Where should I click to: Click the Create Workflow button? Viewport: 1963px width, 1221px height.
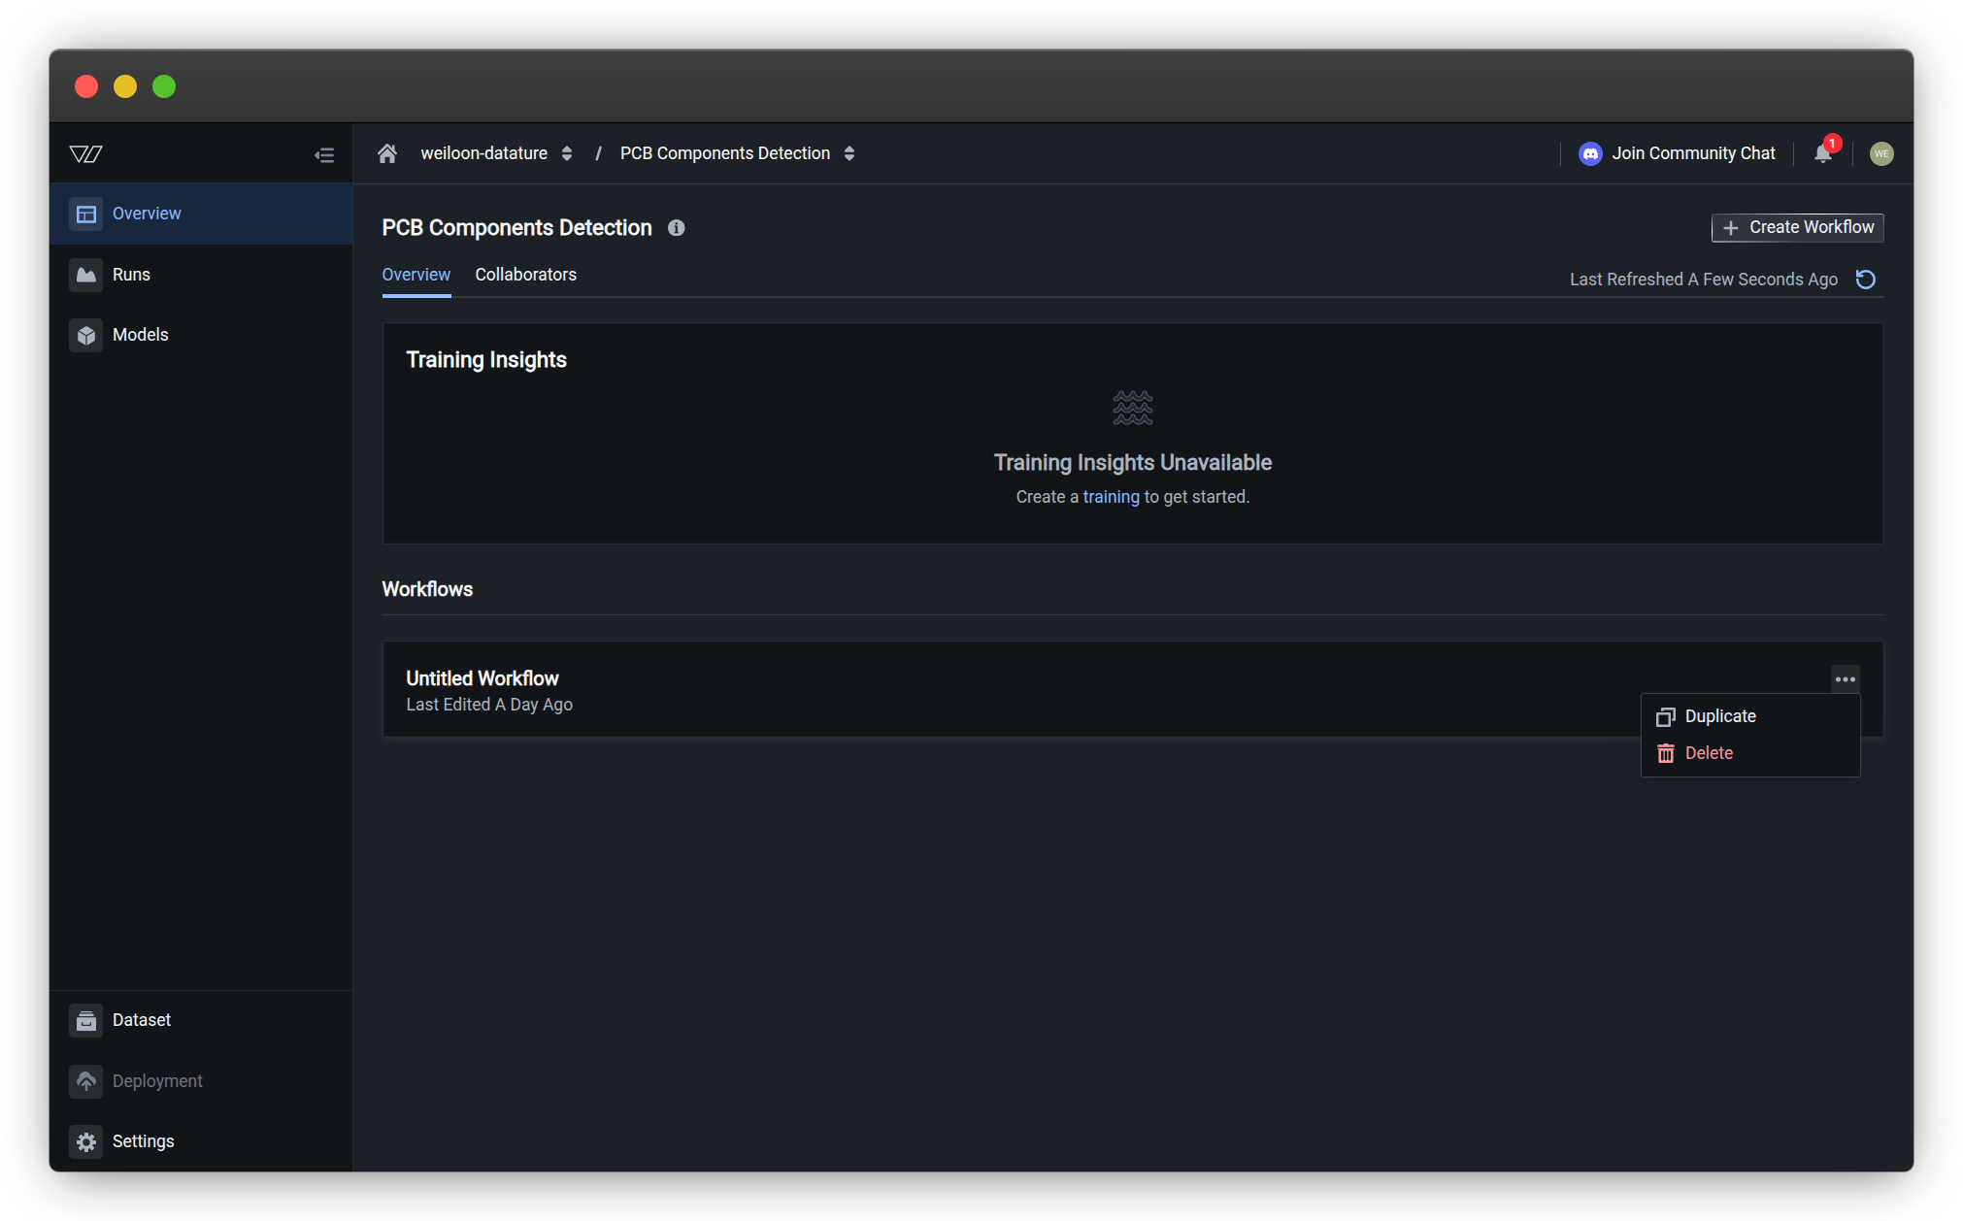(x=1797, y=227)
